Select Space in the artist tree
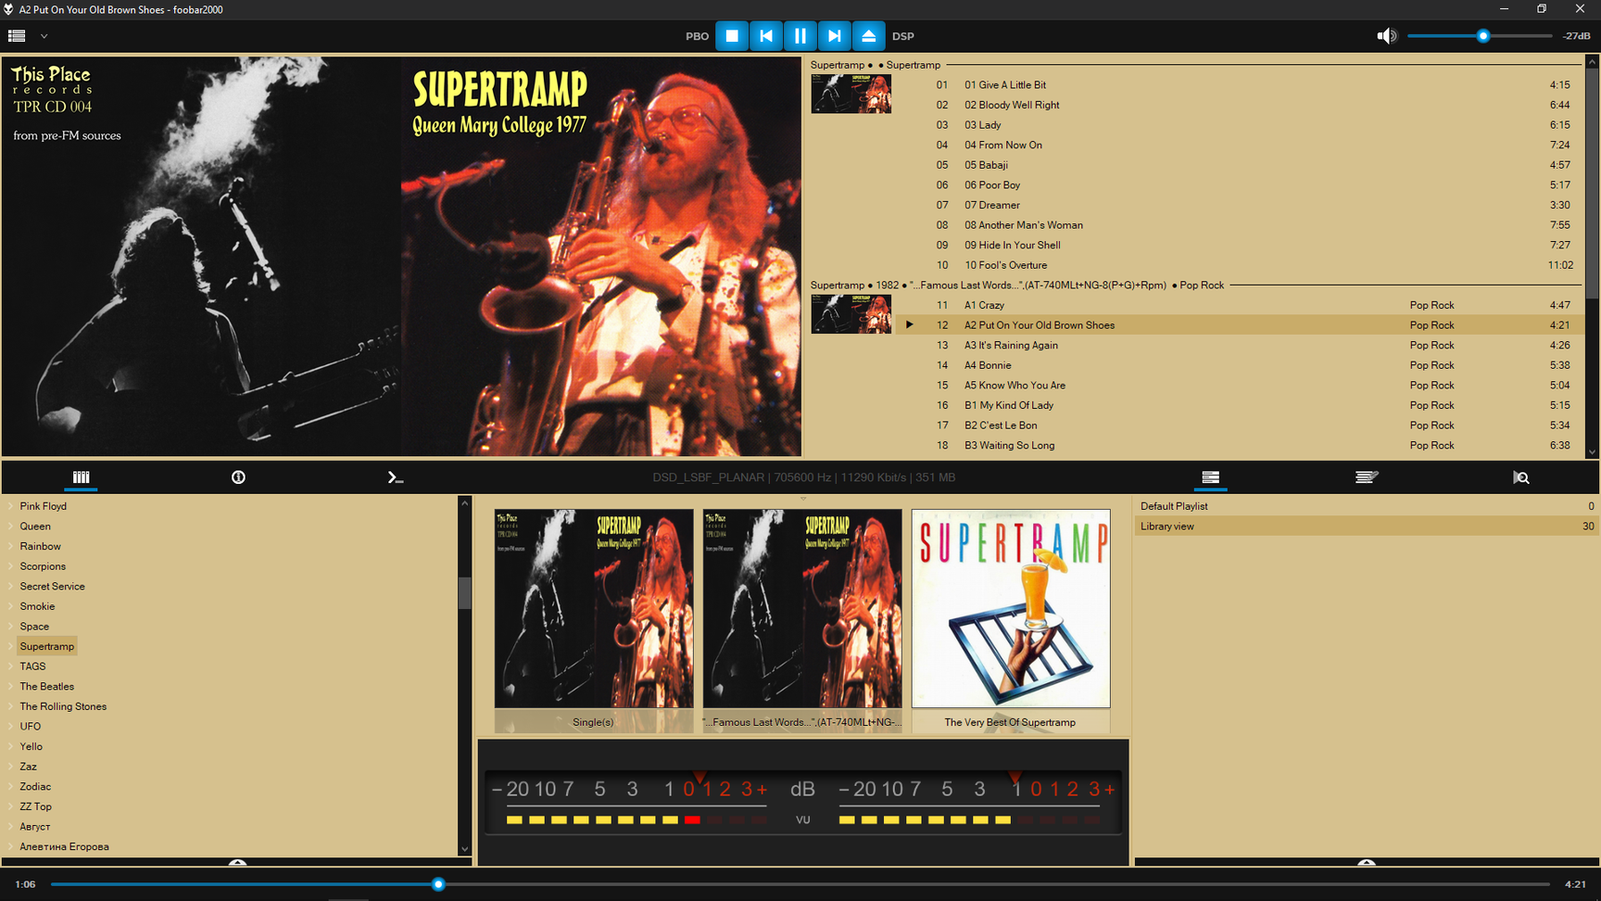 (x=34, y=627)
